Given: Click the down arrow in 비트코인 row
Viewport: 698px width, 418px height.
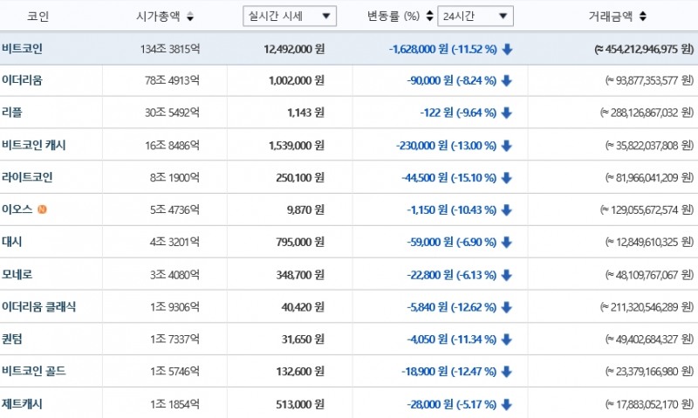Looking at the screenshot, I should 507,49.
